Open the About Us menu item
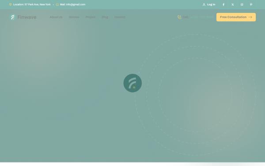The width and height of the screenshot is (265, 166). pos(56,17)
